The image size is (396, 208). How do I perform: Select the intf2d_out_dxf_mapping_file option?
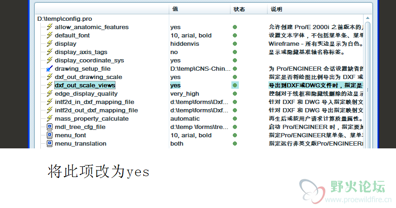coord(96,110)
